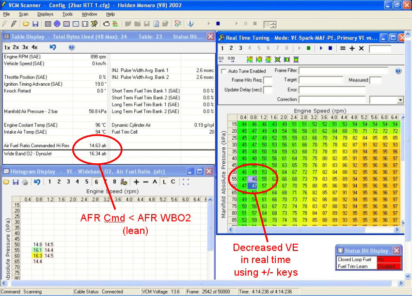Click the open folder icon in main toolbar

pyautogui.click(x=25, y=24)
